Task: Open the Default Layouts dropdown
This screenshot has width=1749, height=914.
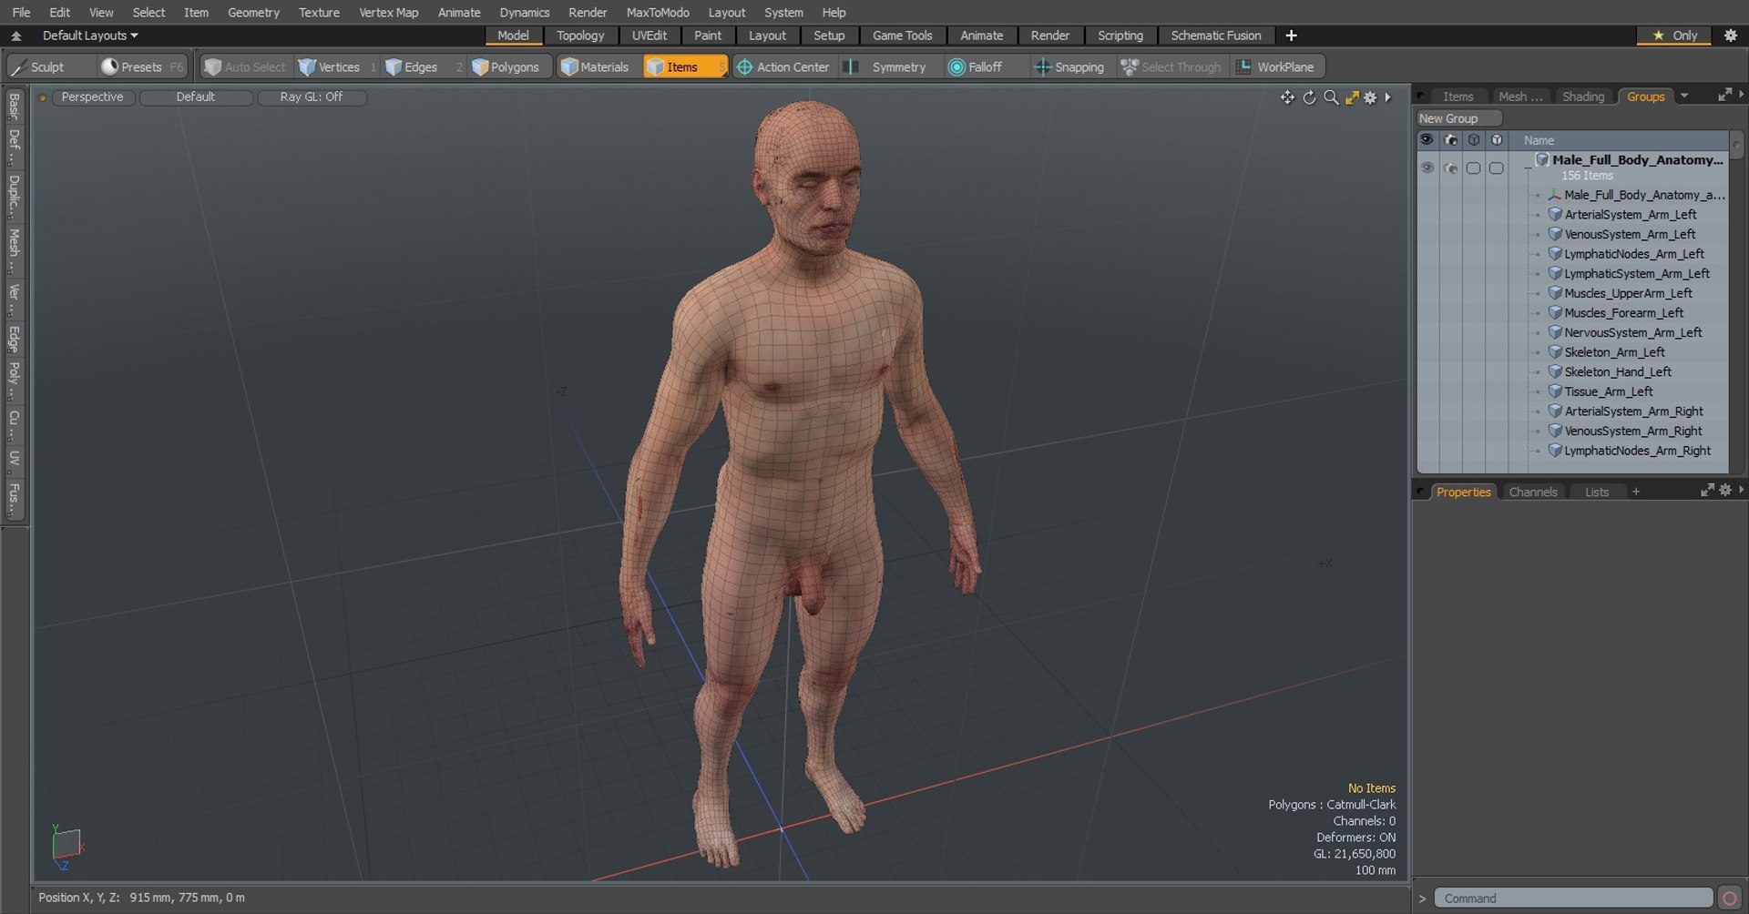Action: (x=90, y=36)
